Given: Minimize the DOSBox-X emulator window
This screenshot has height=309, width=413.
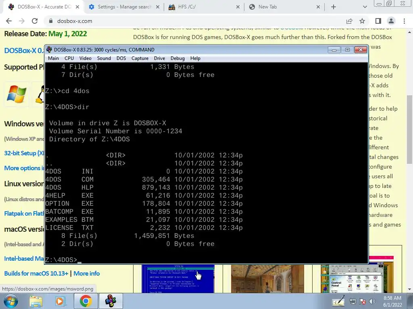Looking at the screenshot, I should click(x=334, y=49).
